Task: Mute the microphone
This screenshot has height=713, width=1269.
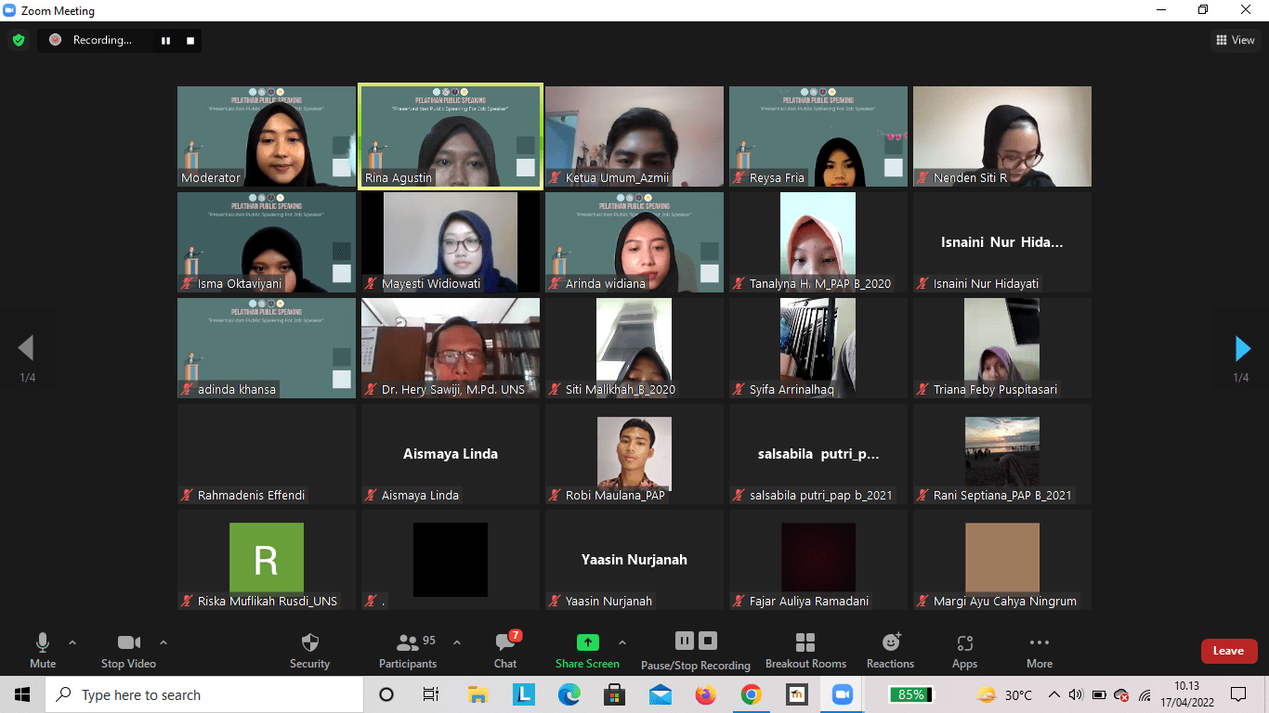Action: pyautogui.click(x=43, y=642)
